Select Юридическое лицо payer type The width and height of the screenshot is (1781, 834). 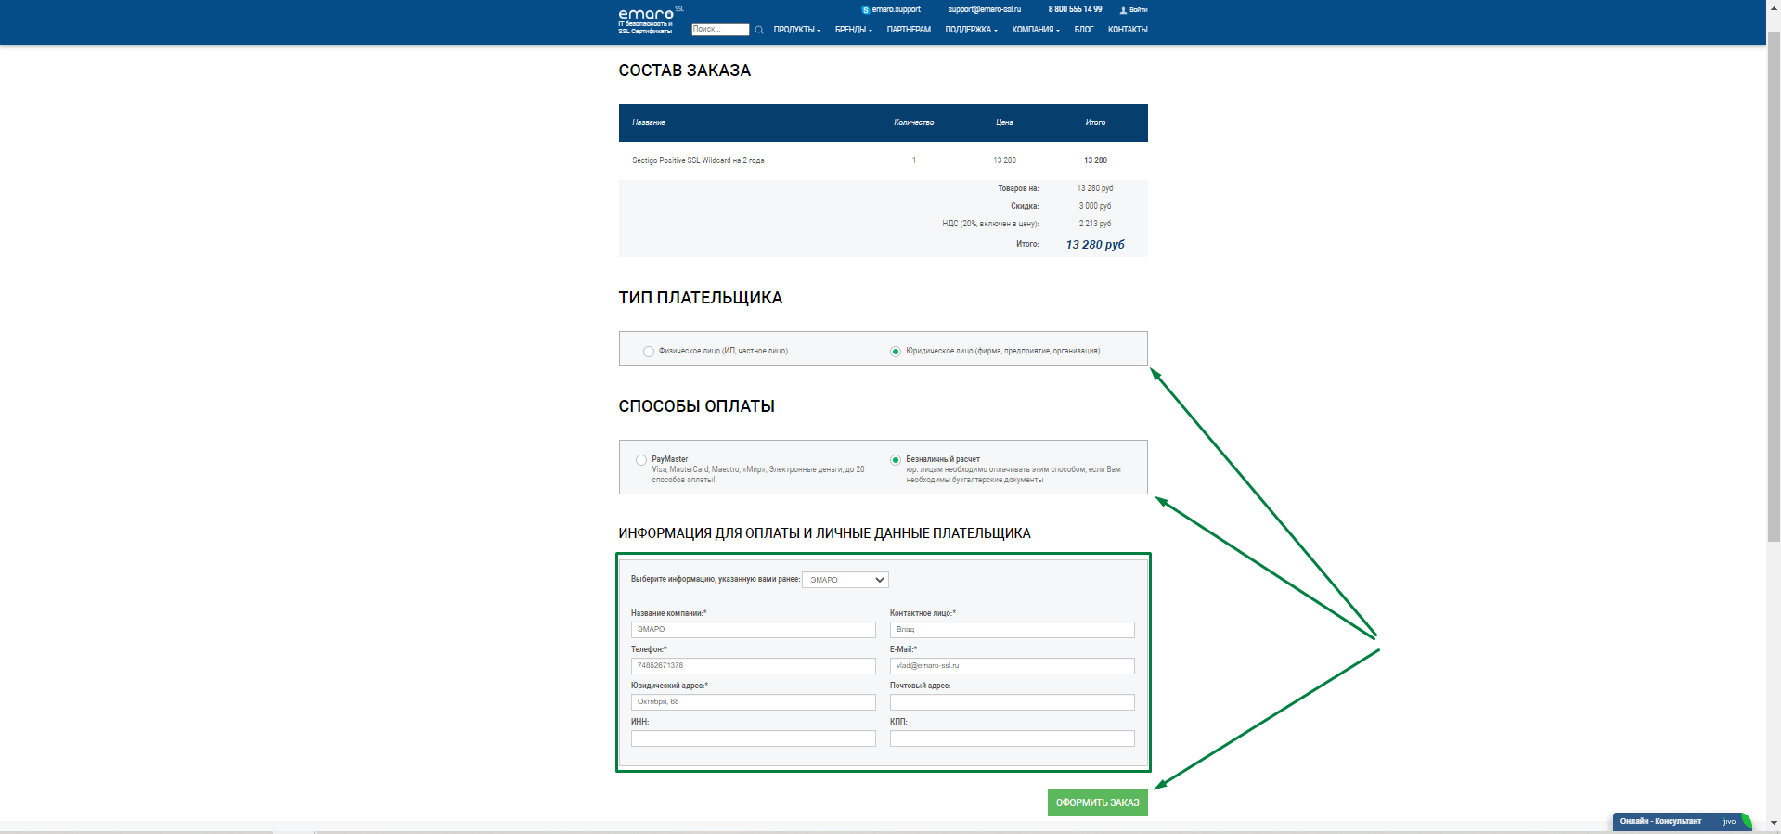896,352
